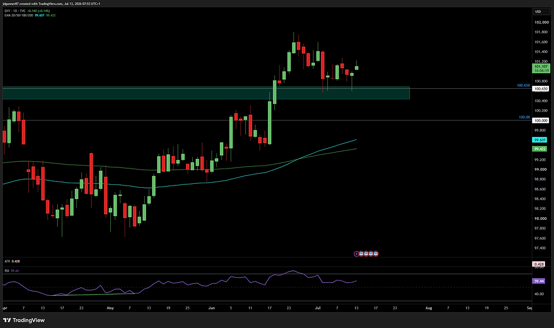Click the blue 100.00 horizontal line text
The image size is (554, 328).
click(x=525, y=117)
